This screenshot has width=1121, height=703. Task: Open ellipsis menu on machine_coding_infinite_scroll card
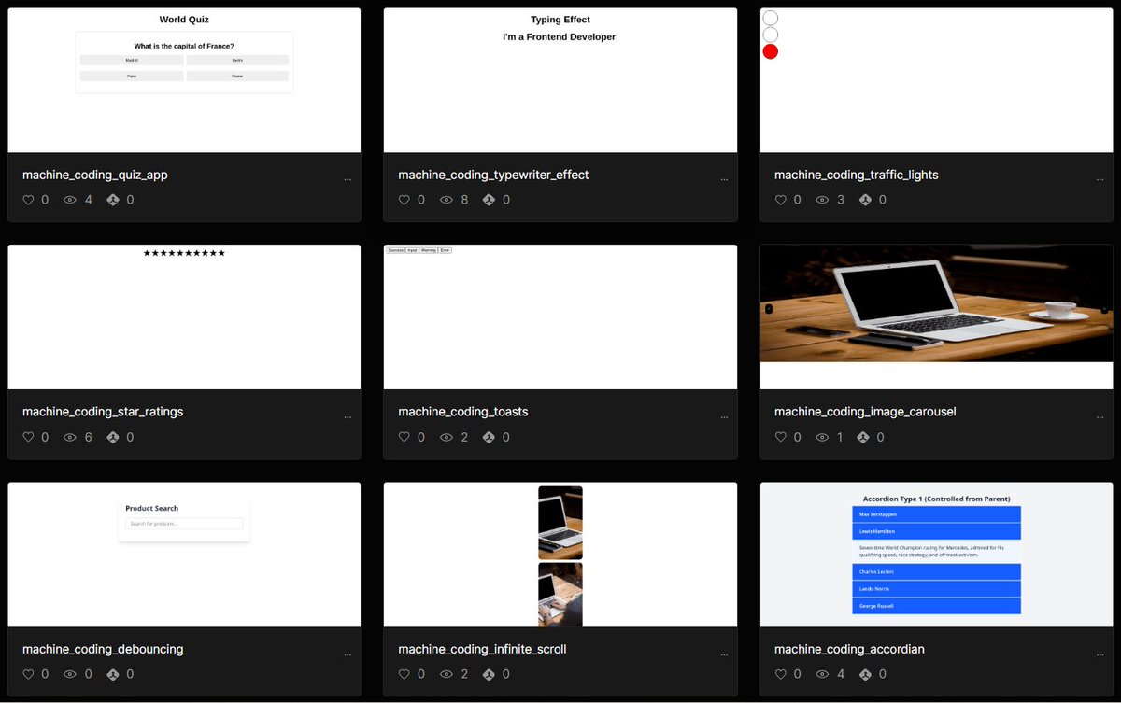(724, 654)
